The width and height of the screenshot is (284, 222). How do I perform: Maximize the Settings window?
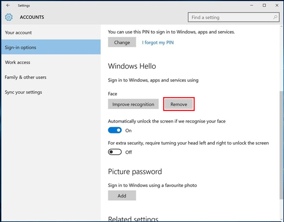point(264,5)
